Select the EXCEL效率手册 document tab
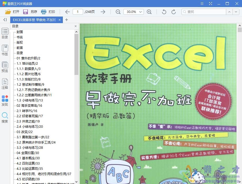242x184 pixels. (34, 19)
